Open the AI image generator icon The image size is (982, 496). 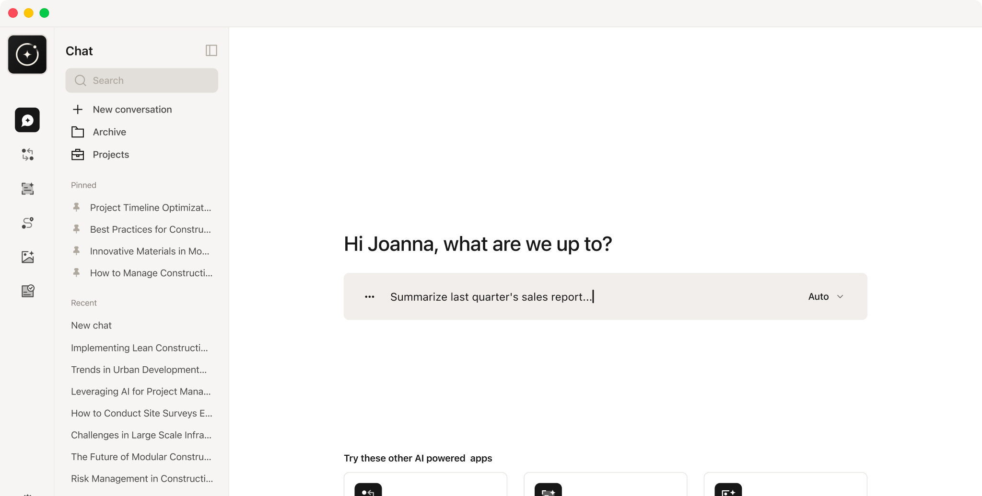pyautogui.click(x=27, y=257)
